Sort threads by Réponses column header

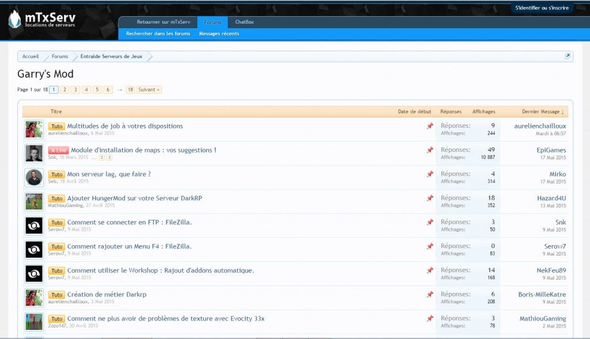451,112
